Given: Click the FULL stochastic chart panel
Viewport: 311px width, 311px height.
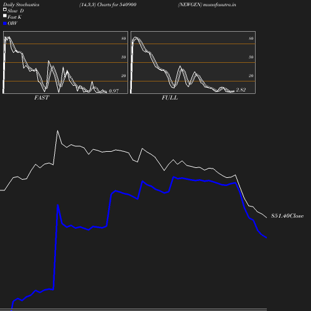Looking at the screenshot, I should pyautogui.click(x=193, y=62).
